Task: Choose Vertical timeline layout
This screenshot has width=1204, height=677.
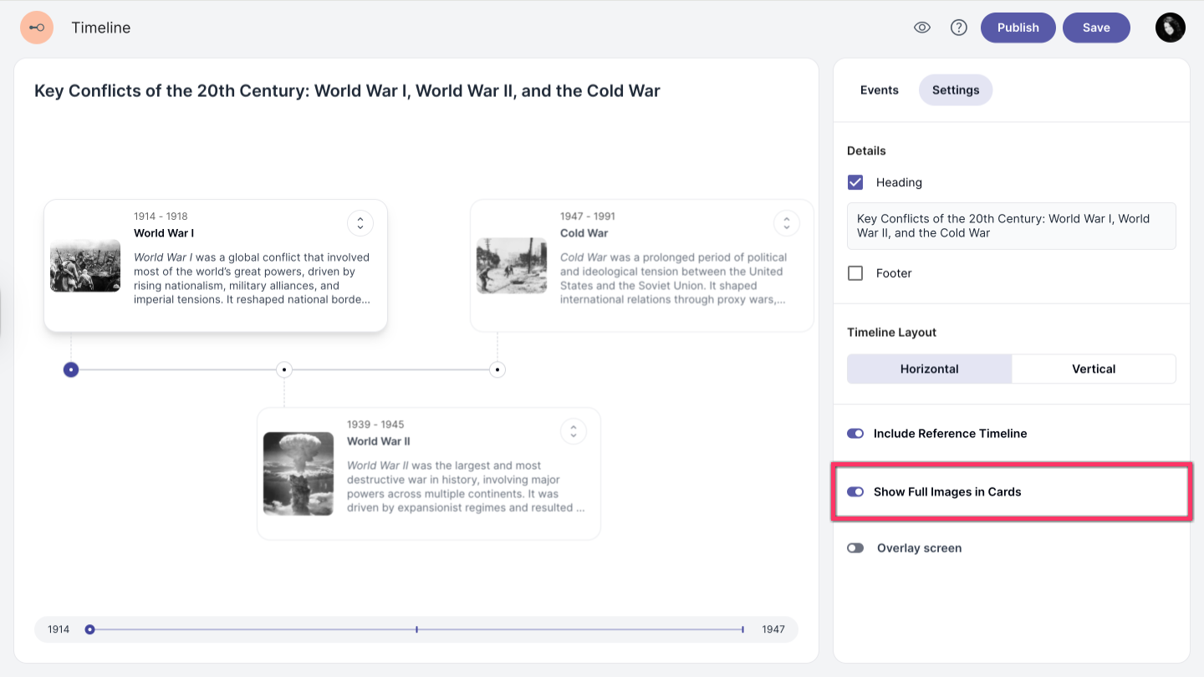Action: pyautogui.click(x=1094, y=369)
